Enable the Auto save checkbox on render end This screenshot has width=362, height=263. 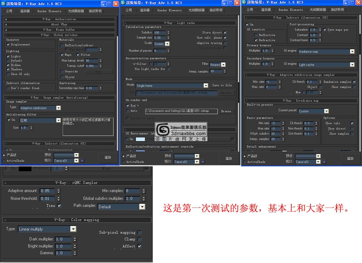tap(127, 111)
